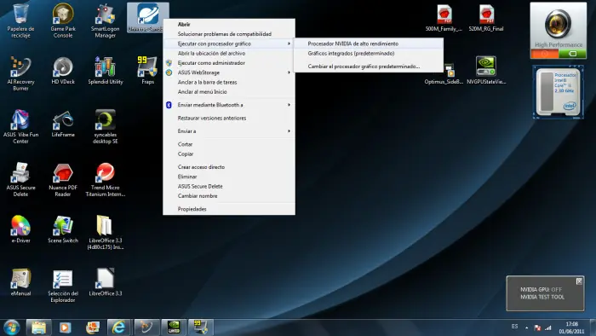Expand Enviar mediante Bluetooth a submenu

pyautogui.click(x=229, y=105)
